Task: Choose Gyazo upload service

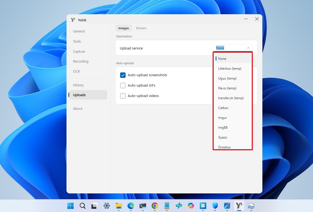Action: tap(233, 137)
